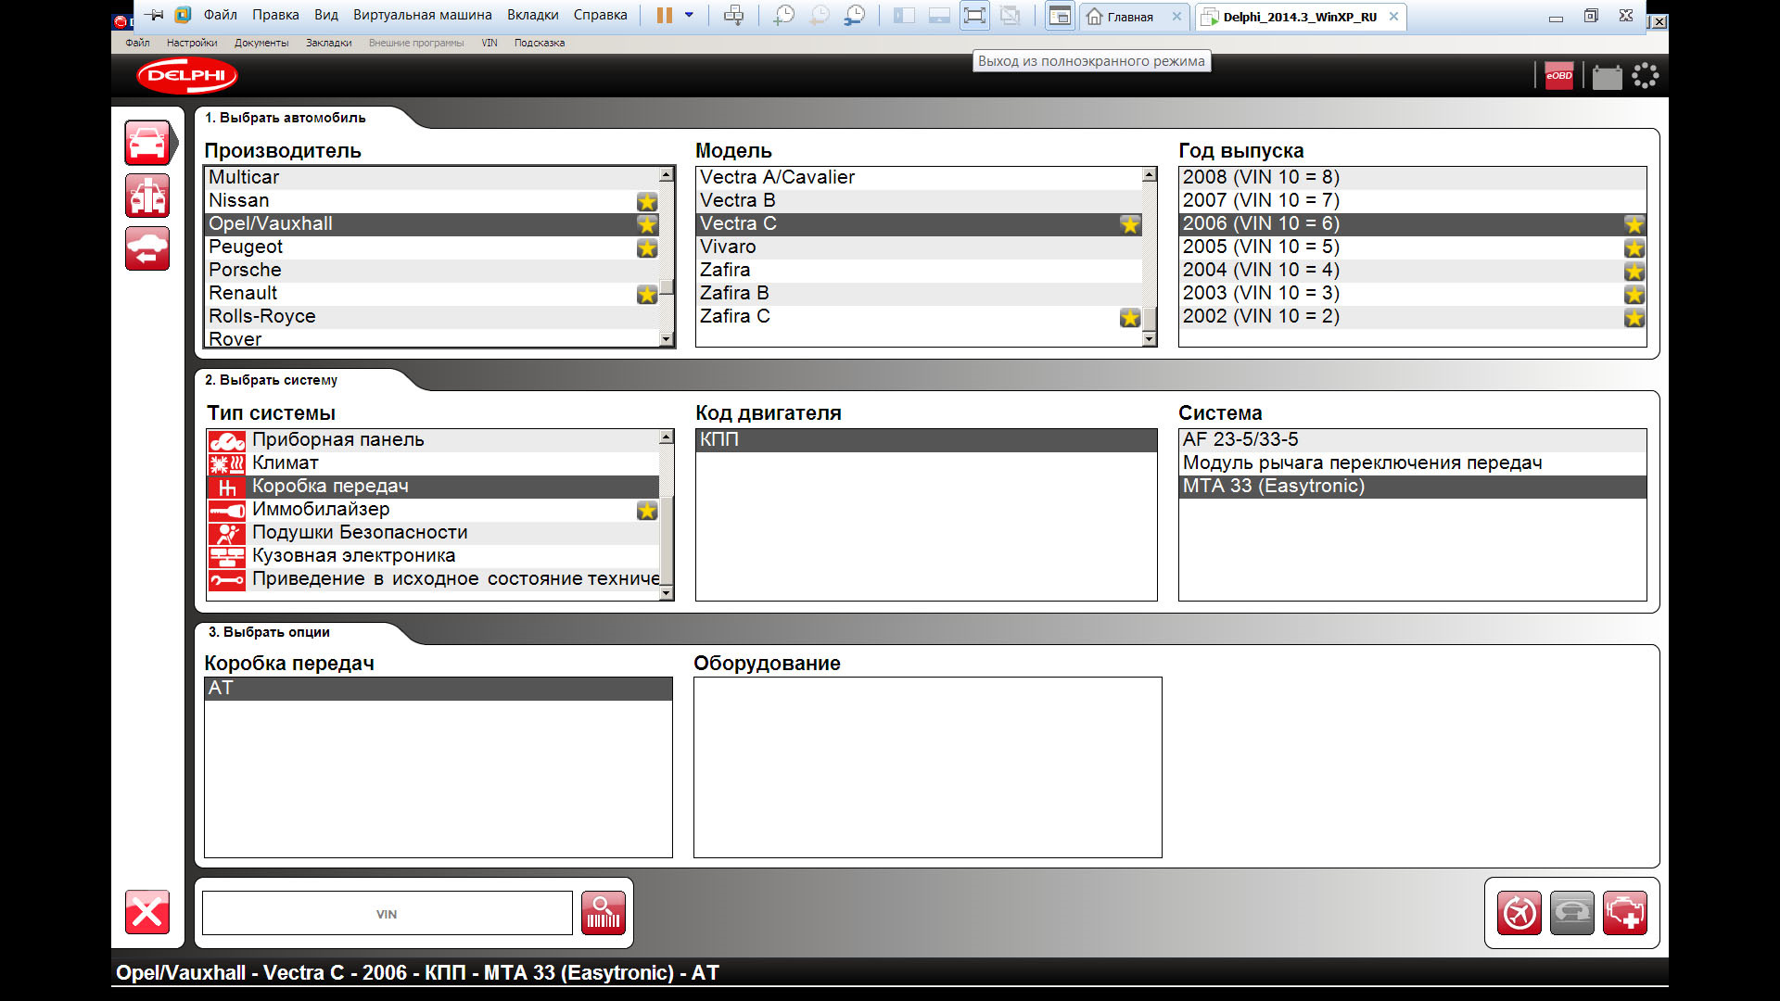Open the car-on-lift sidebar icon

tap(147, 196)
